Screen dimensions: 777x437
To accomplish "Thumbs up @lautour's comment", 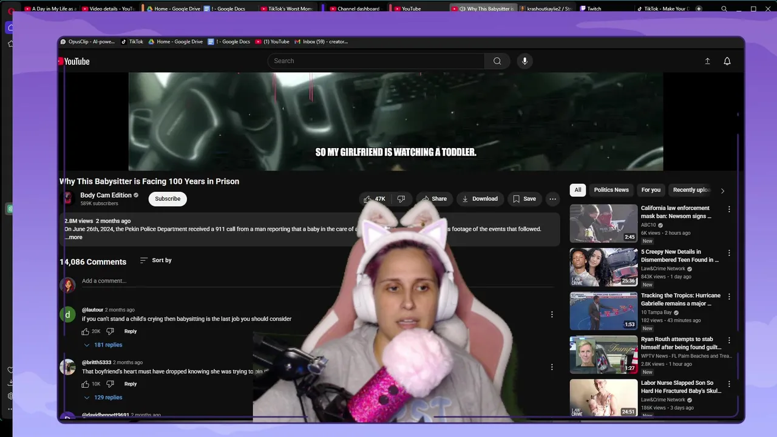I will [x=85, y=331].
